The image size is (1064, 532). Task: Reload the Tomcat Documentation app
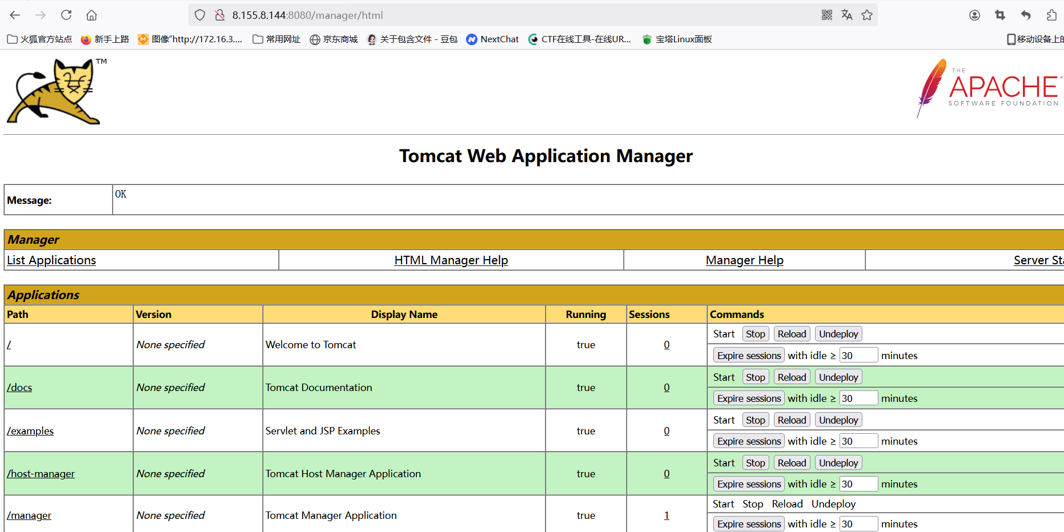coord(792,377)
